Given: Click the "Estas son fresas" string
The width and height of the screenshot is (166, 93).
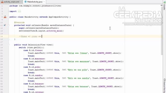Looking at the screenshot, I should 78,53.
